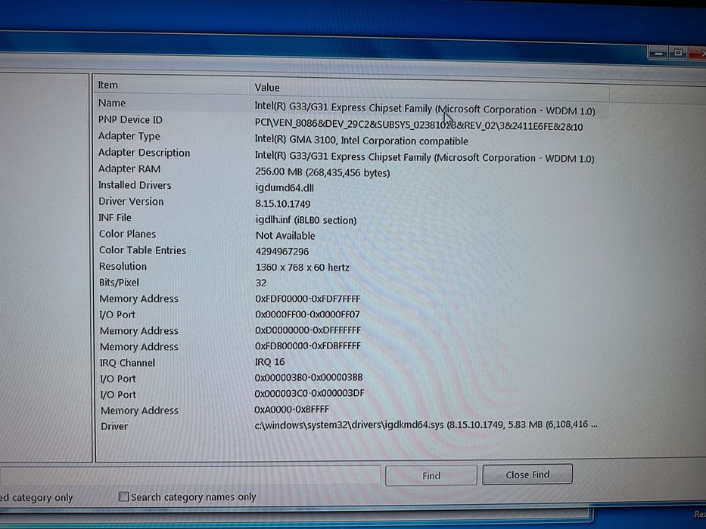Image resolution: width=706 pixels, height=529 pixels.
Task: Select the Installed Drivers row
Action: [x=351, y=186]
